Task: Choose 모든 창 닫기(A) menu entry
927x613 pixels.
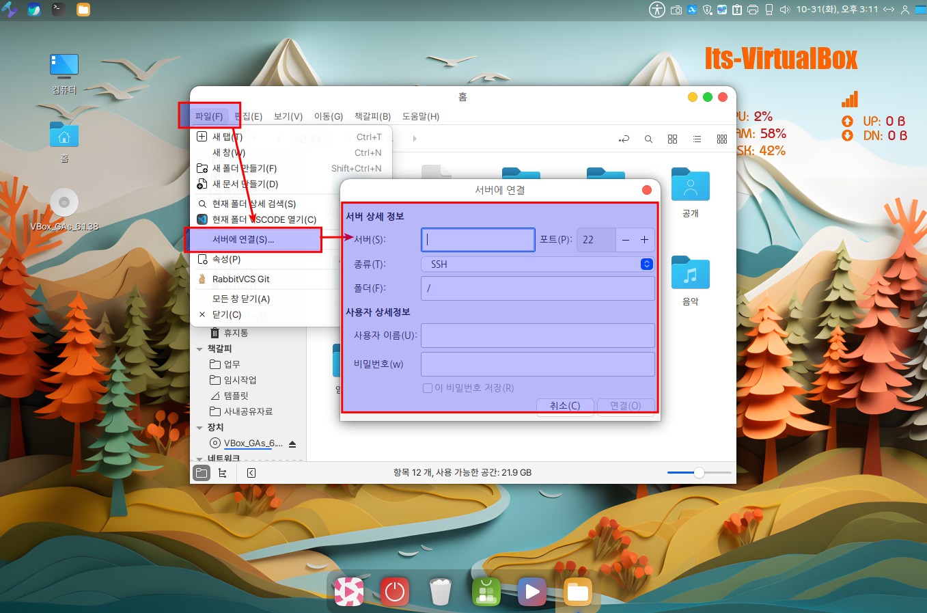Action: pyautogui.click(x=266, y=299)
